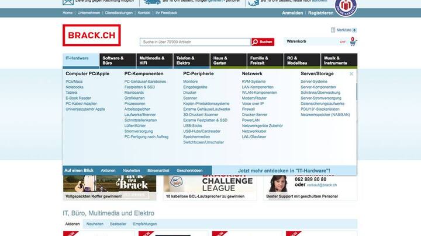The width and height of the screenshot is (421, 236).
Task: Open the WLAN-Komponenten link
Action: coord(260,93)
